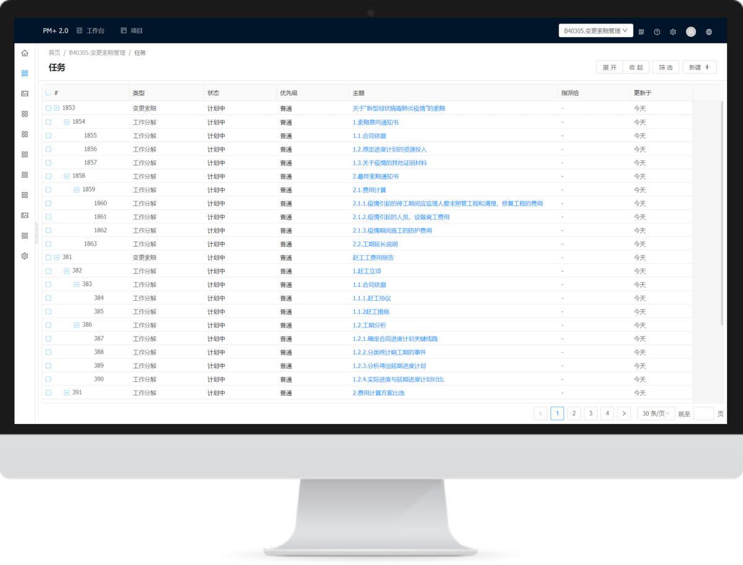The image size is (743, 565).
Task: Open the QR code icon in the top bar
Action: coord(641,32)
